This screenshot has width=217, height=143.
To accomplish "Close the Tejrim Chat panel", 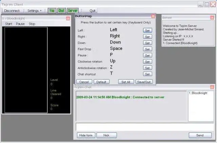I will tap(212, 87).
